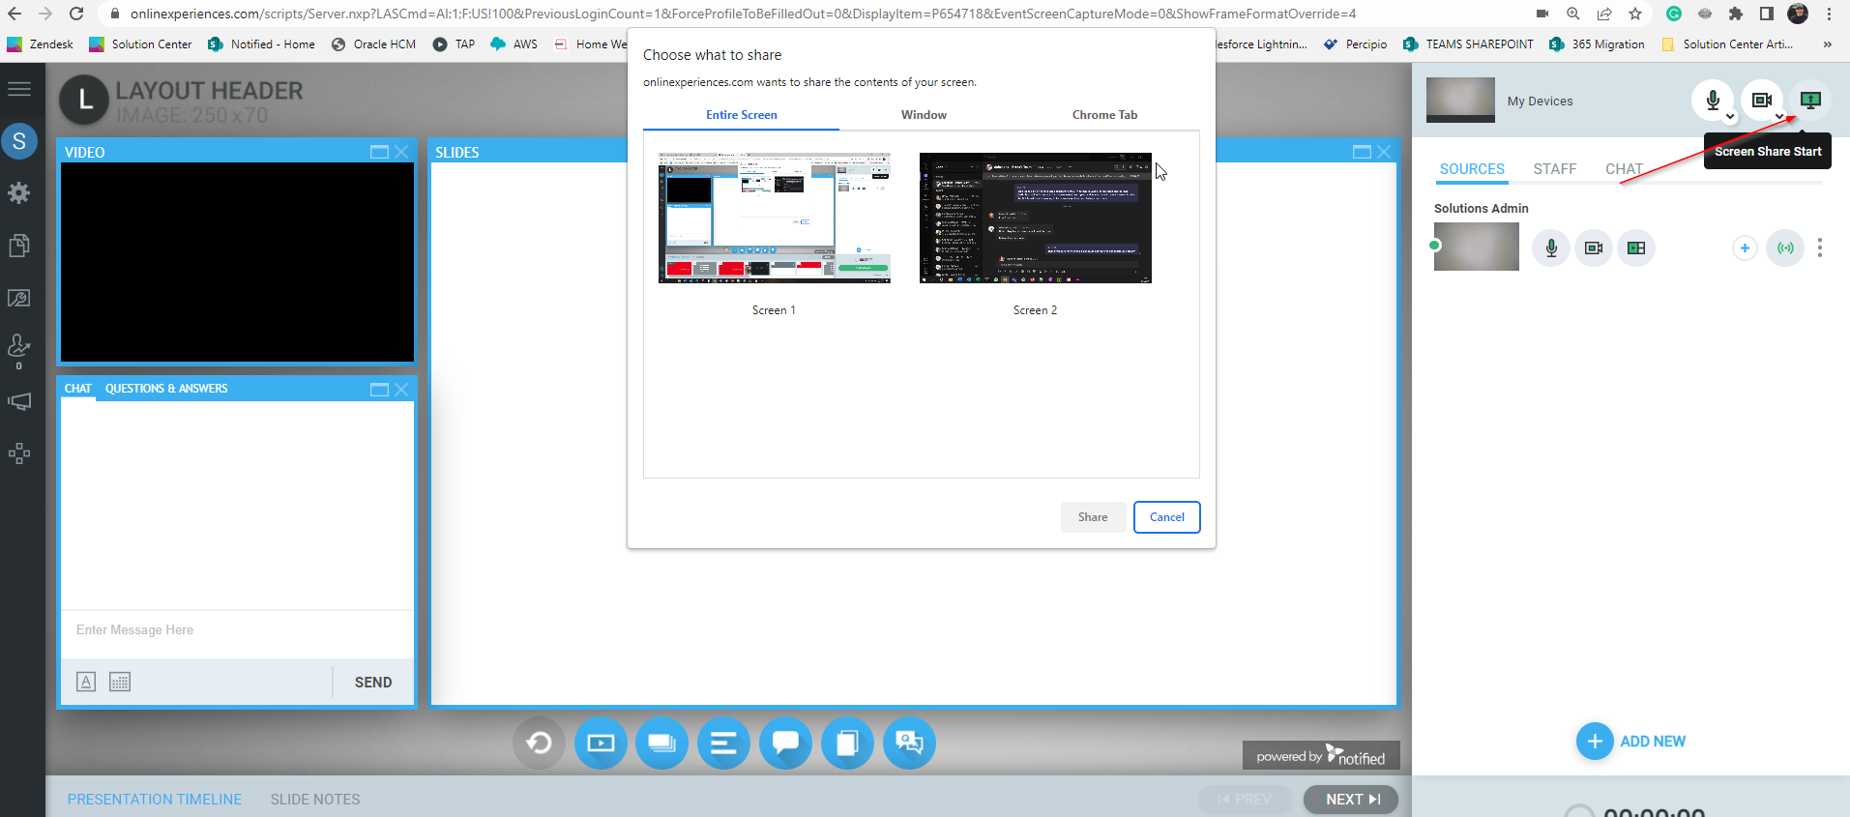The width and height of the screenshot is (1850, 817).
Task: Toggle My Devices microphone on or off
Action: [1713, 100]
